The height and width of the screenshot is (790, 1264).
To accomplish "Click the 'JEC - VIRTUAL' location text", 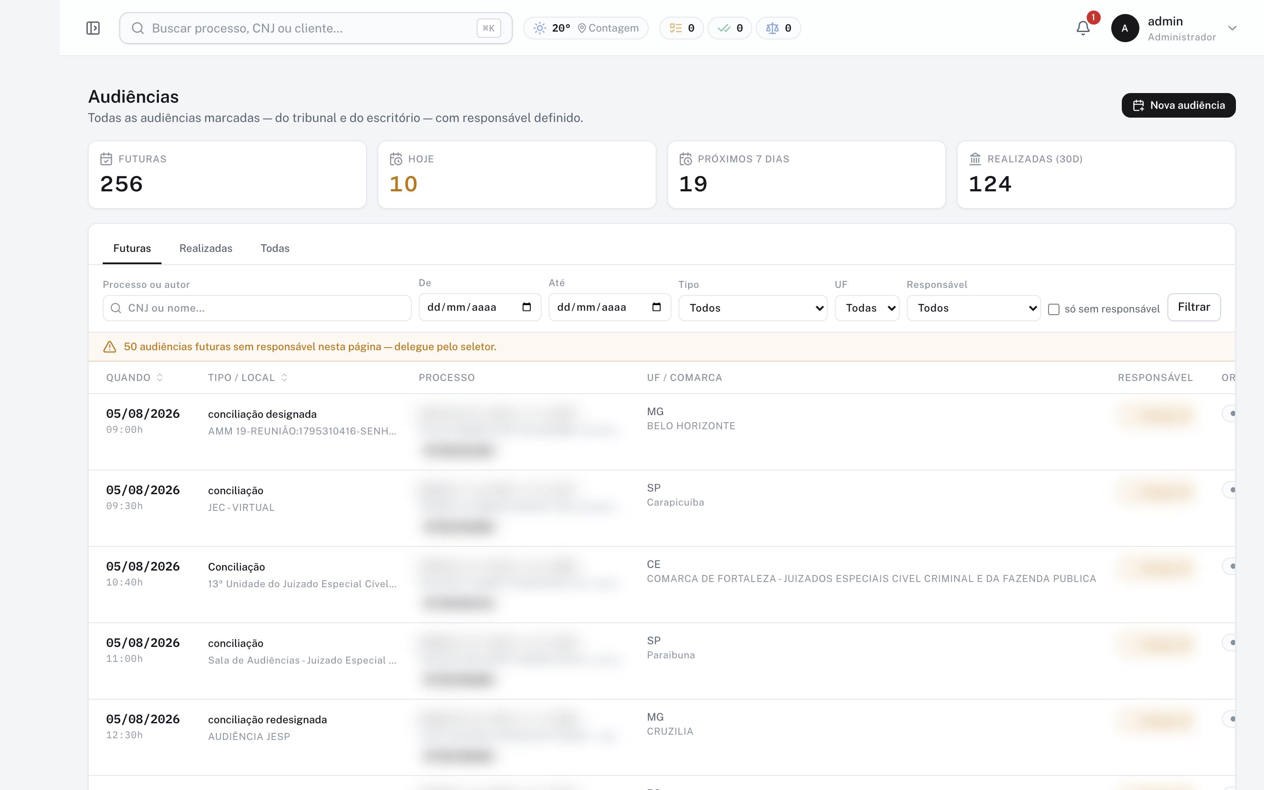I will pyautogui.click(x=241, y=507).
